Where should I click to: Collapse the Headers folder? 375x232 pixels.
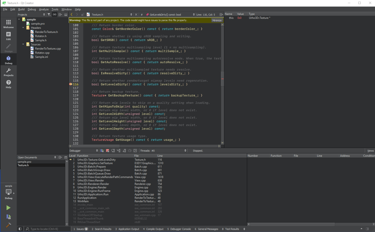[x=23, y=28]
